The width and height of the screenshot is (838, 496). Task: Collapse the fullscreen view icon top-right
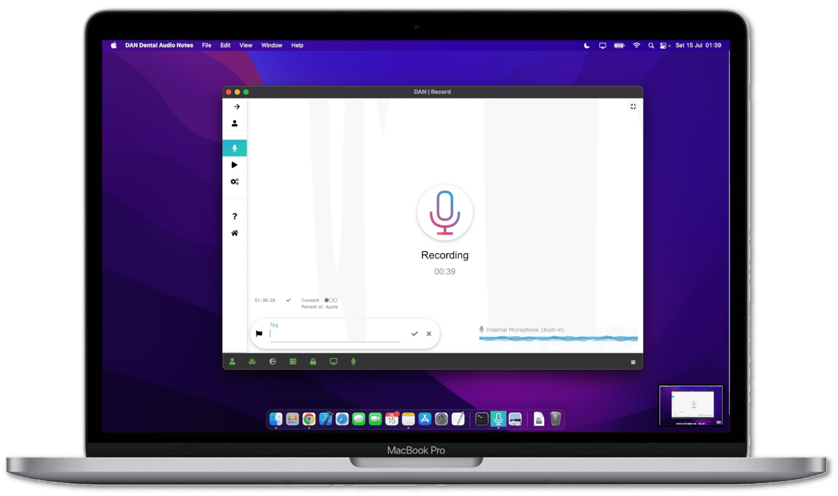633,107
